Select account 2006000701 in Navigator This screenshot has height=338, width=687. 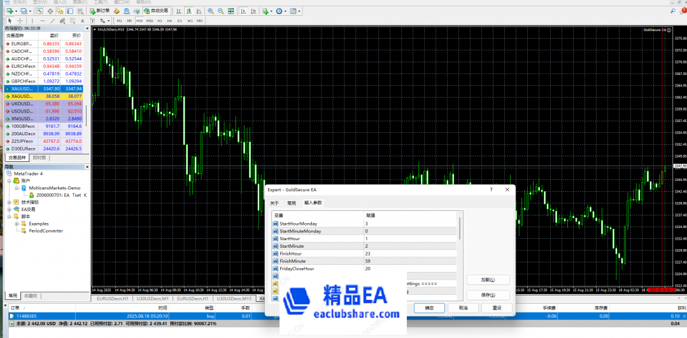click(x=61, y=195)
